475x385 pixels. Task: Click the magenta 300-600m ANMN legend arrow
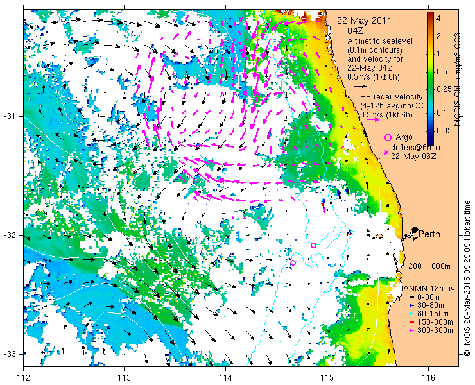pyautogui.click(x=411, y=330)
